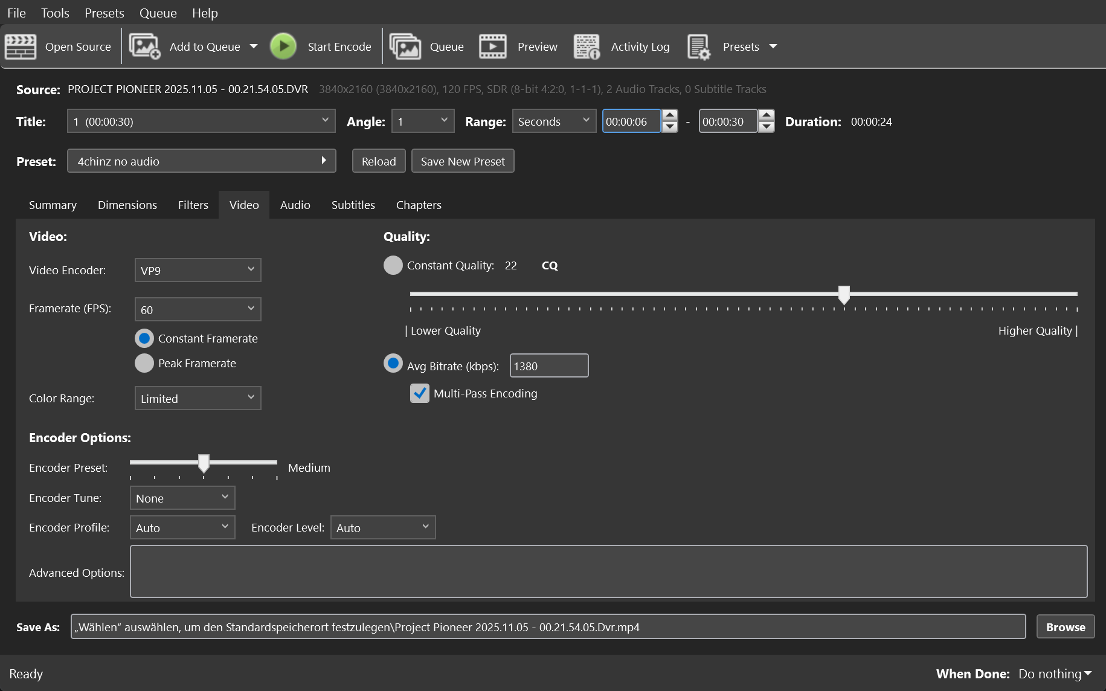Open the Queue pictures icon
Image resolution: width=1106 pixels, height=691 pixels.
[405, 47]
